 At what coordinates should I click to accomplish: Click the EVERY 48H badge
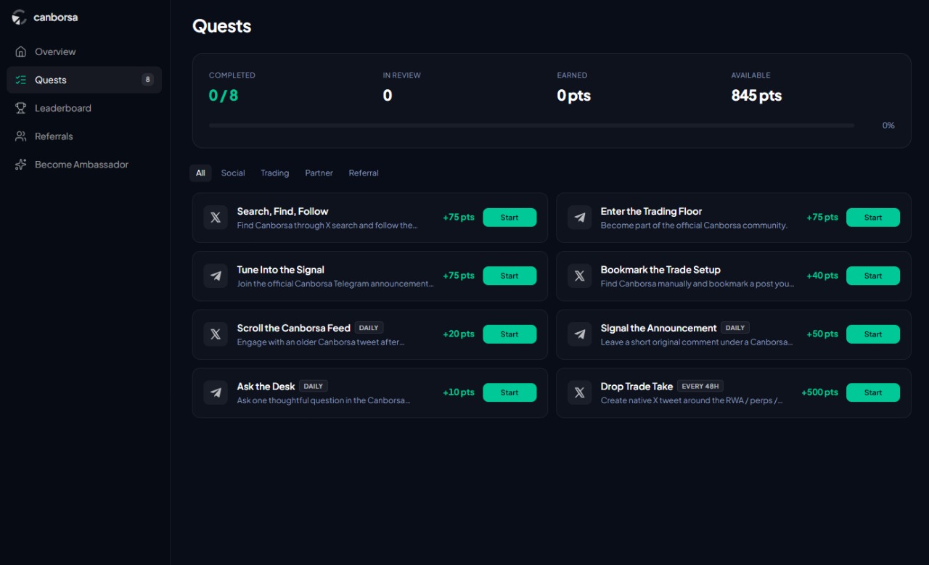[x=700, y=387]
